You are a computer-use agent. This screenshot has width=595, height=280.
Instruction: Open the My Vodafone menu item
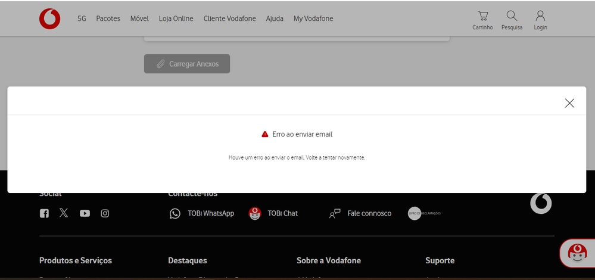(x=313, y=18)
